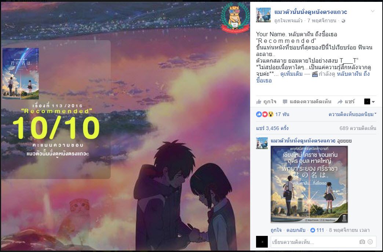
Task: Click the comment speech bubble icon
Action: (285, 102)
